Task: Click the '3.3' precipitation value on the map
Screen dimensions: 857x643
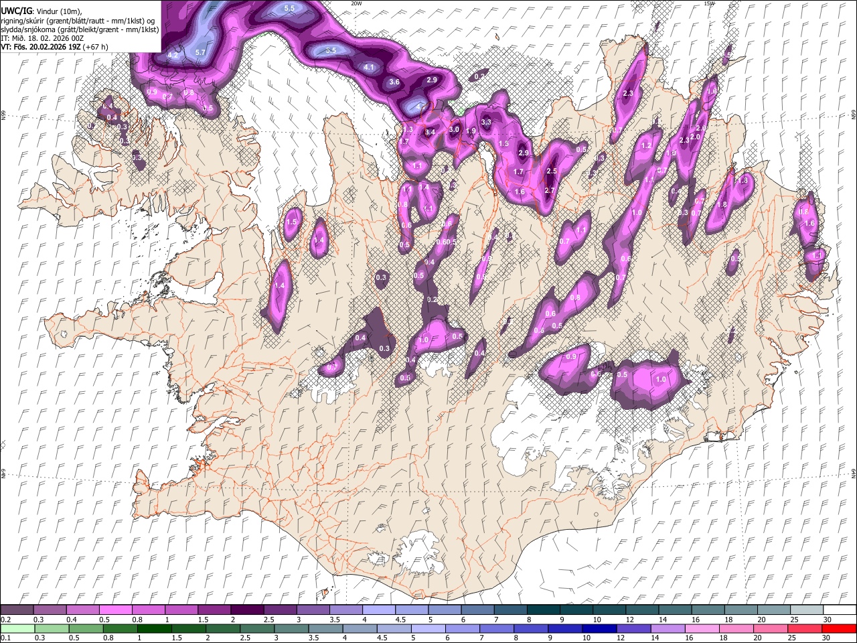Action: tap(487, 122)
